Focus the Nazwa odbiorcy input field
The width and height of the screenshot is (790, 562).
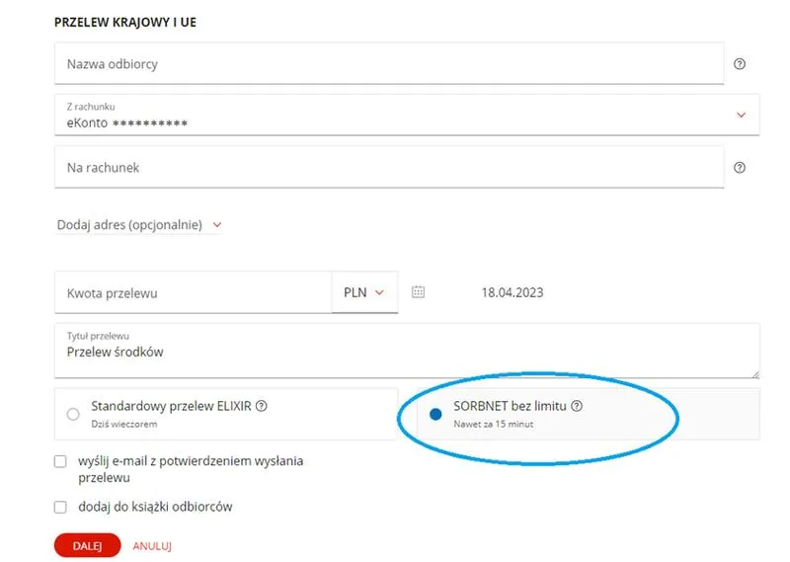tap(389, 64)
